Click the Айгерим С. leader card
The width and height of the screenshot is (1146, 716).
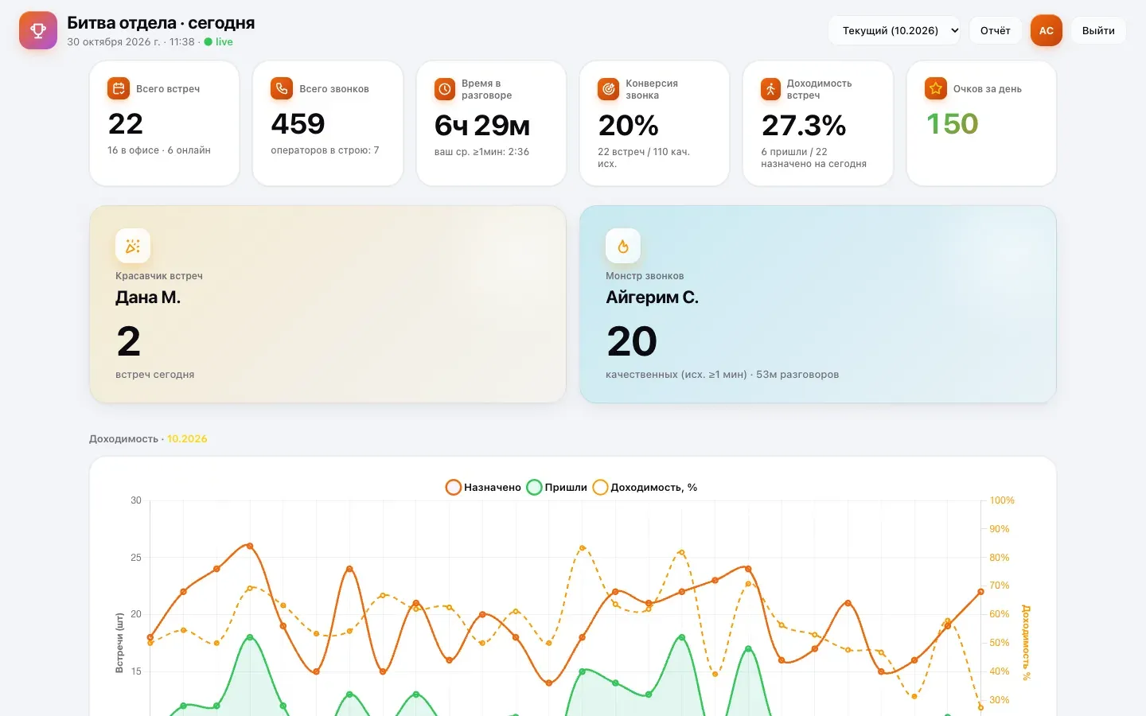(818, 304)
